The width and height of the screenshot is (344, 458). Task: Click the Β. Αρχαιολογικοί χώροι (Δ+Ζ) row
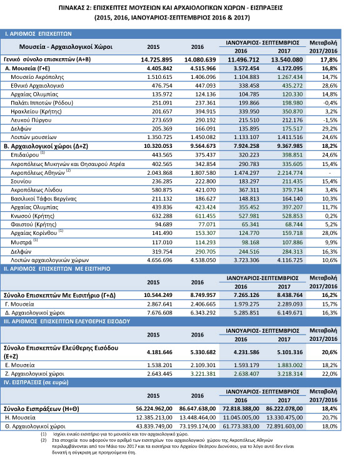coord(171,146)
